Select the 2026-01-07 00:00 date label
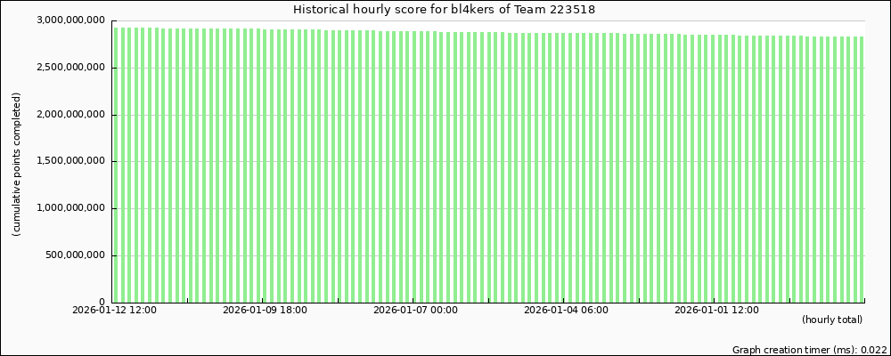This screenshot has height=356, width=891. point(415,311)
